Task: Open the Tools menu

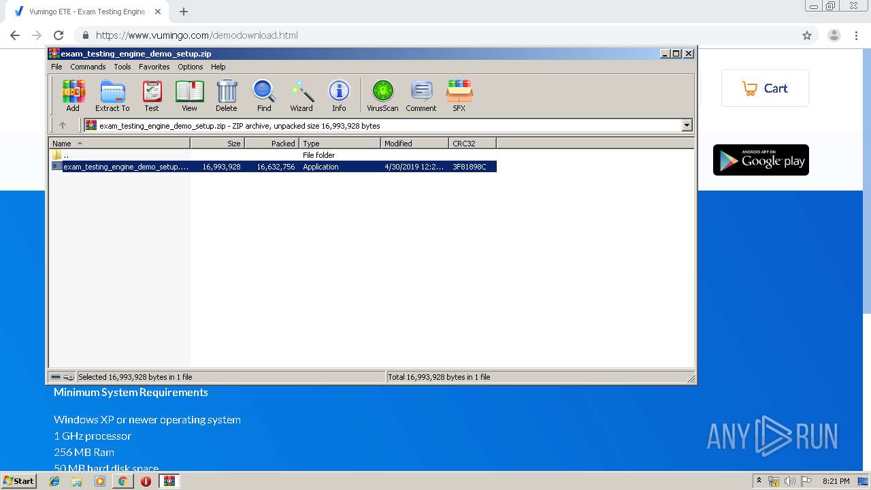Action: (x=122, y=67)
